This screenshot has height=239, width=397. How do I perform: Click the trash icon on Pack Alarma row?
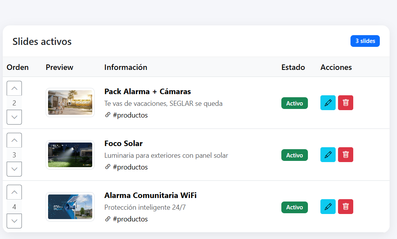(345, 103)
